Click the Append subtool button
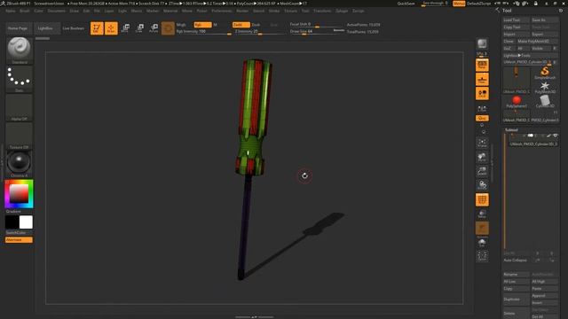 (544, 295)
